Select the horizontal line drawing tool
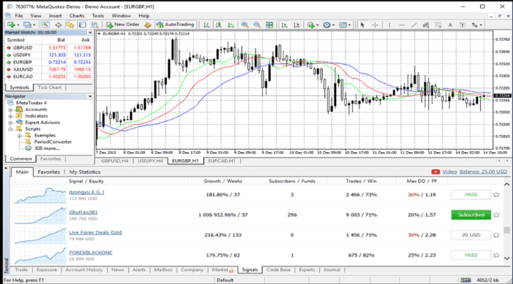The width and height of the screenshot is (513, 284). (x=402, y=25)
